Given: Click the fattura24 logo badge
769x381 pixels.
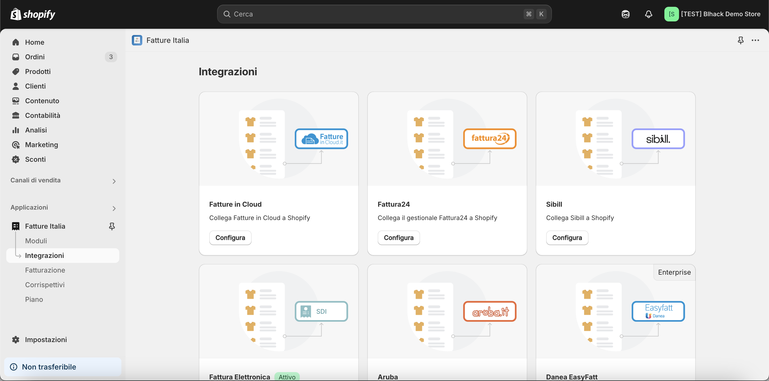Looking at the screenshot, I should 490,139.
